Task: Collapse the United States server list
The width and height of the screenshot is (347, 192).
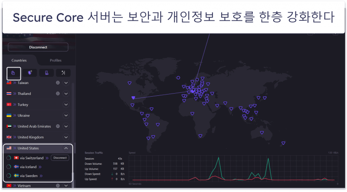Action: click(x=66, y=148)
